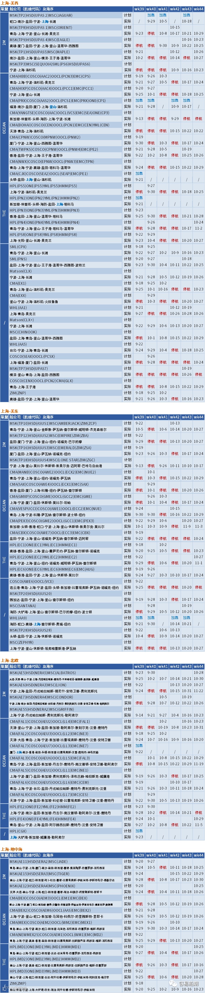The height and width of the screenshot is (993, 205).
Task: Select the CMA(MANB)COSCO(AWE2)OOCL(ECX2)EMC(NUE2) row
Action: pos(65,472)
